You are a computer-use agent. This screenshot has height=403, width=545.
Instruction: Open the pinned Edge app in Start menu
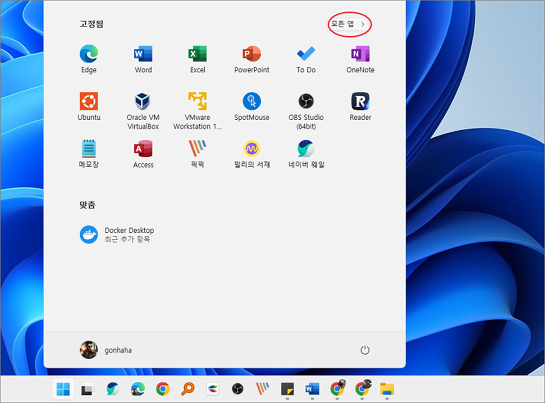point(89,59)
